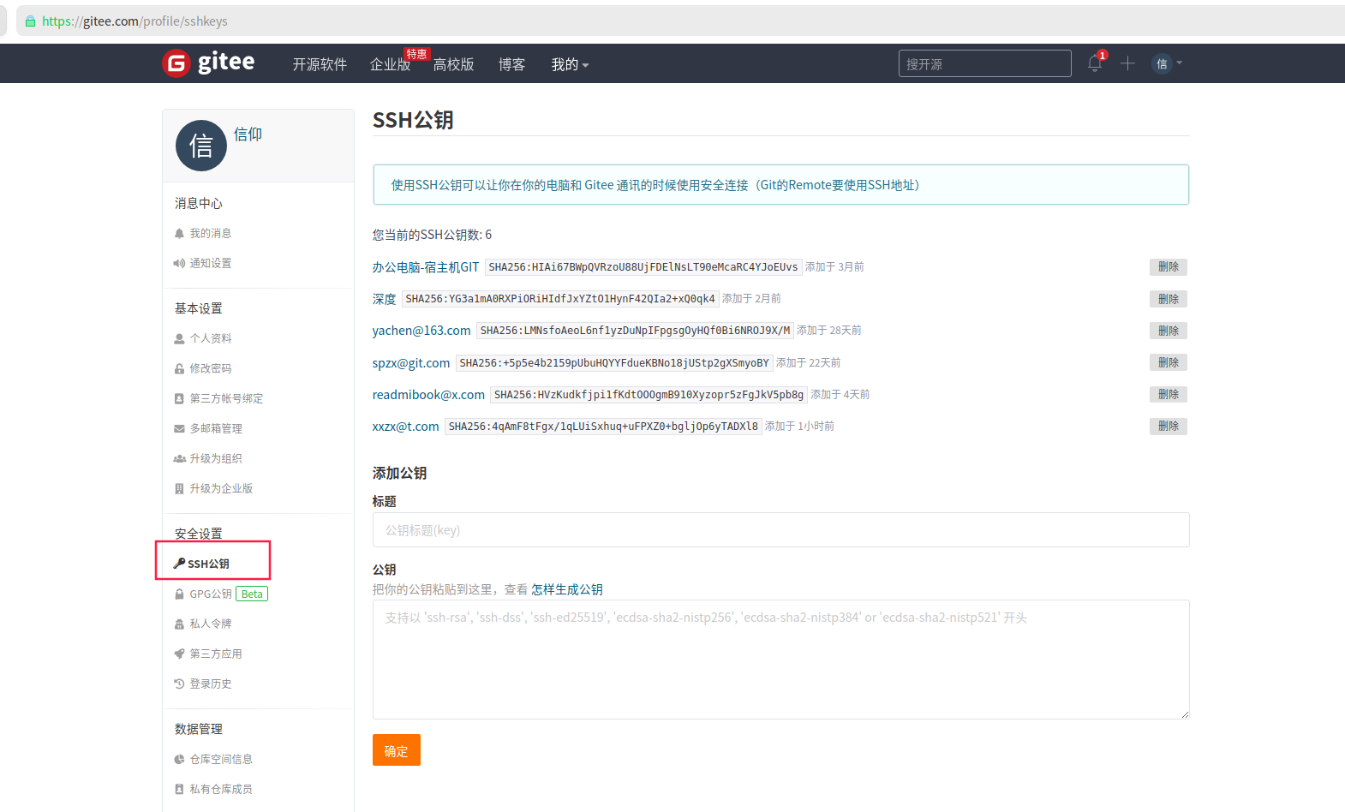Focus the public key textarea

point(780,660)
